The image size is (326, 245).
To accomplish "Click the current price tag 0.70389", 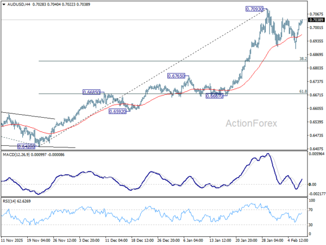I will coord(316,20).
